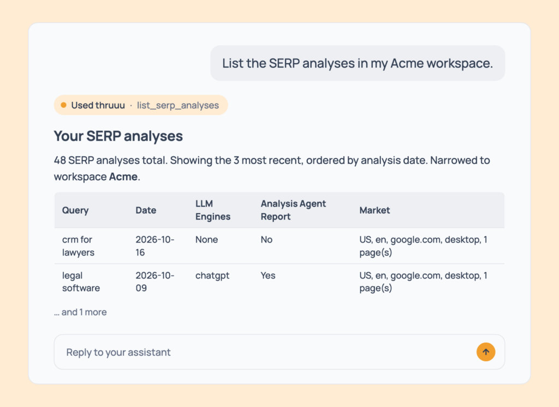The image size is (559, 407).
Task: Click the orange send arrow button
Action: click(485, 352)
